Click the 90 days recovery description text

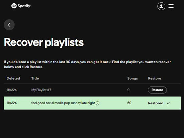(x=87, y=64)
